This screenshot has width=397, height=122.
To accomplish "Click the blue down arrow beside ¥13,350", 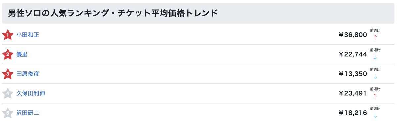I will pos(375,77).
